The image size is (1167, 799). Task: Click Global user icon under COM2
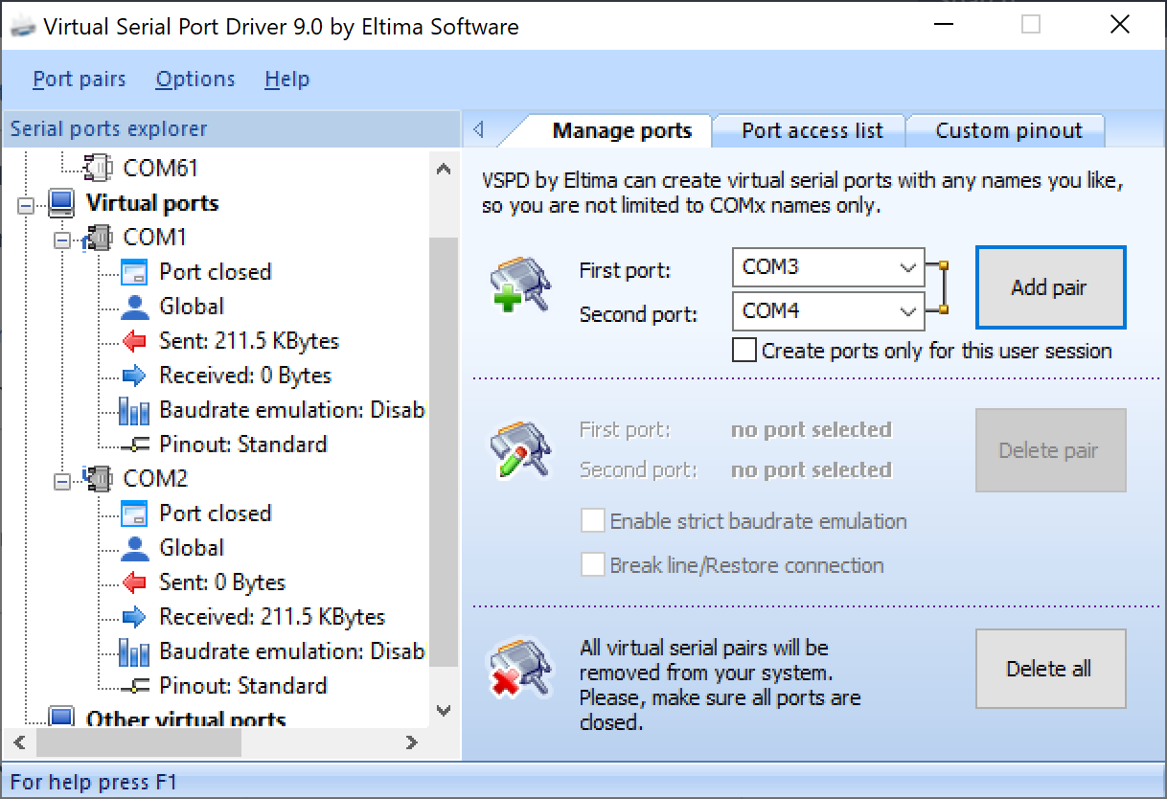(x=135, y=548)
